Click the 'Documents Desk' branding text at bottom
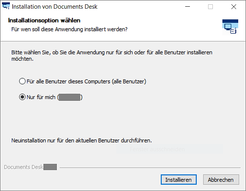Viewport: 246px width, 191px height. click(24, 167)
